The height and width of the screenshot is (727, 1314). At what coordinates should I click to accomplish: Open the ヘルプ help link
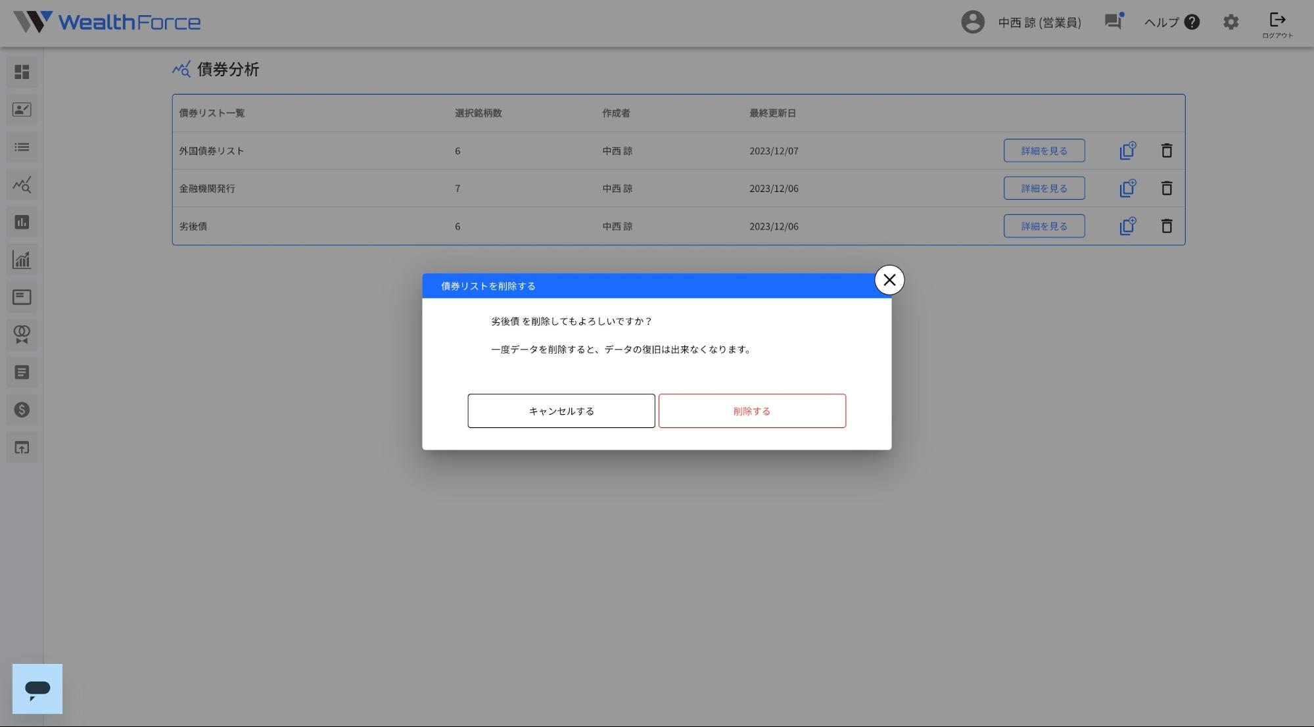(1171, 22)
